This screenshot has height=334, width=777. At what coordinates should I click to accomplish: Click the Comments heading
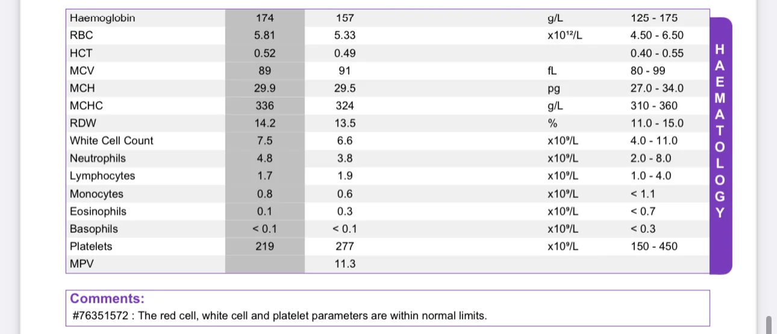coord(107,299)
